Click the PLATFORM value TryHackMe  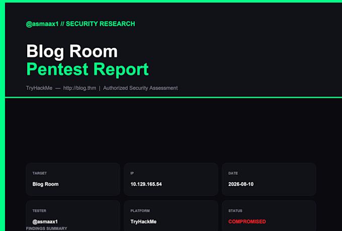(x=143, y=221)
